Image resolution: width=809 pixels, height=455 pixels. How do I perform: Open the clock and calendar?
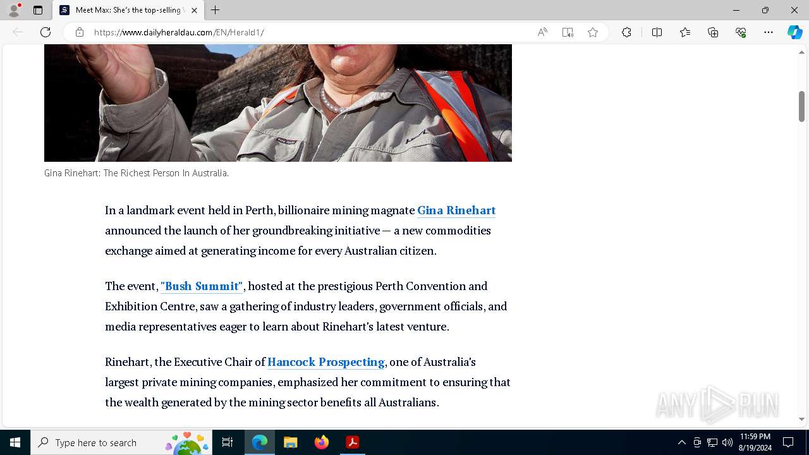tap(755, 442)
